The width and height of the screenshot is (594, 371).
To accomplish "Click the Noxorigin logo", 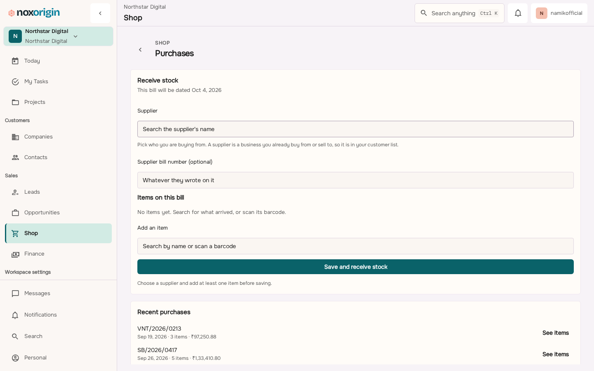I will point(34,13).
